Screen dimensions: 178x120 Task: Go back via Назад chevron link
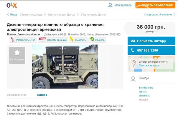[12, 14]
